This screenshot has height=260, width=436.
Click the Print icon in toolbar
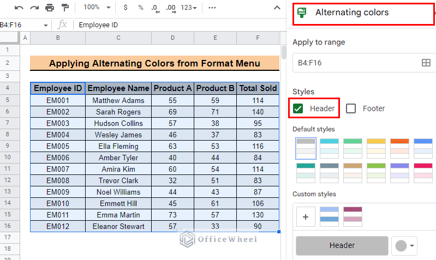50,8
